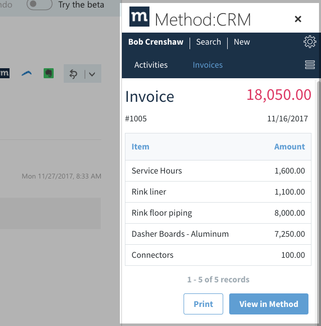Open the Evernote add-in icon
The height and width of the screenshot is (326, 321).
[49, 73]
